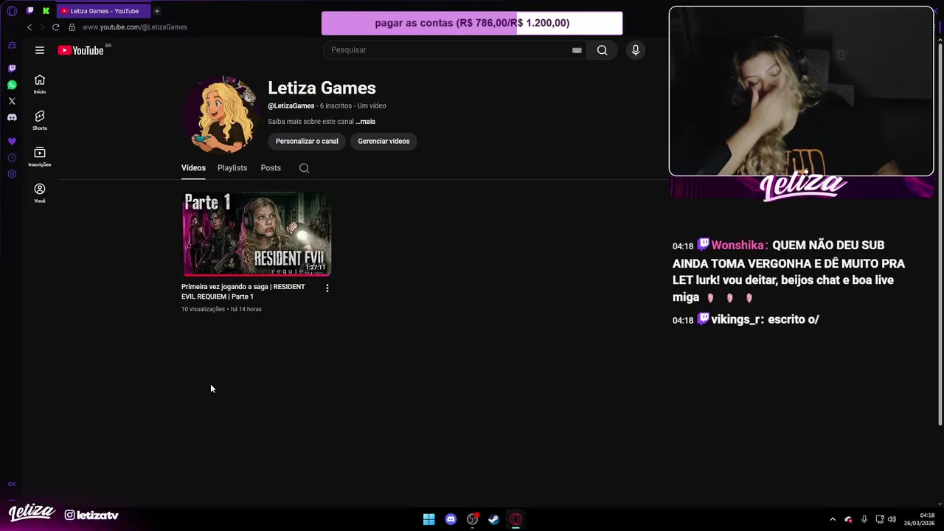Click the YouTube logo
The width and height of the screenshot is (944, 531).
point(80,50)
